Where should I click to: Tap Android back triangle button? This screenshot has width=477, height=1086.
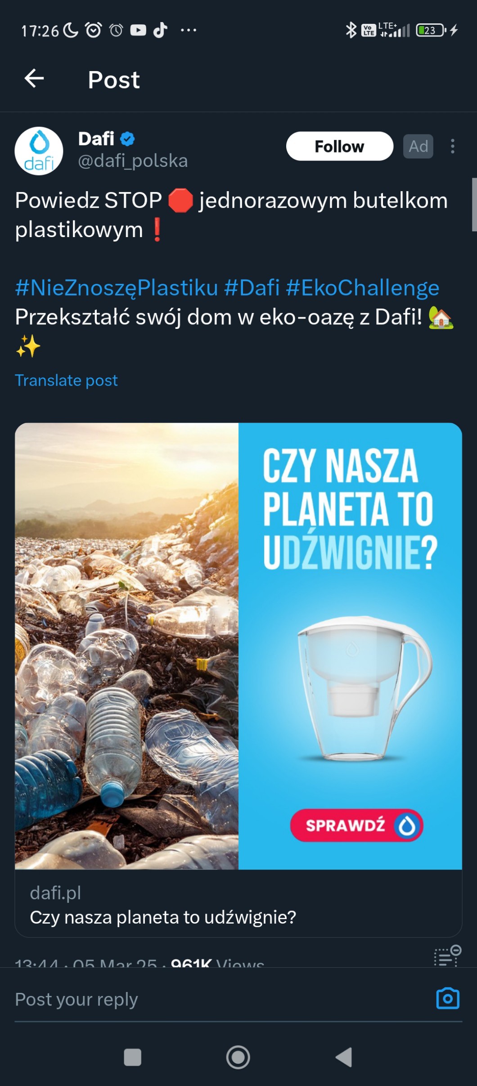pyautogui.click(x=344, y=1057)
